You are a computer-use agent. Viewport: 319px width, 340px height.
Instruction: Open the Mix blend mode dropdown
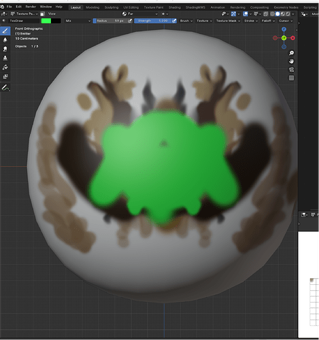(x=78, y=21)
